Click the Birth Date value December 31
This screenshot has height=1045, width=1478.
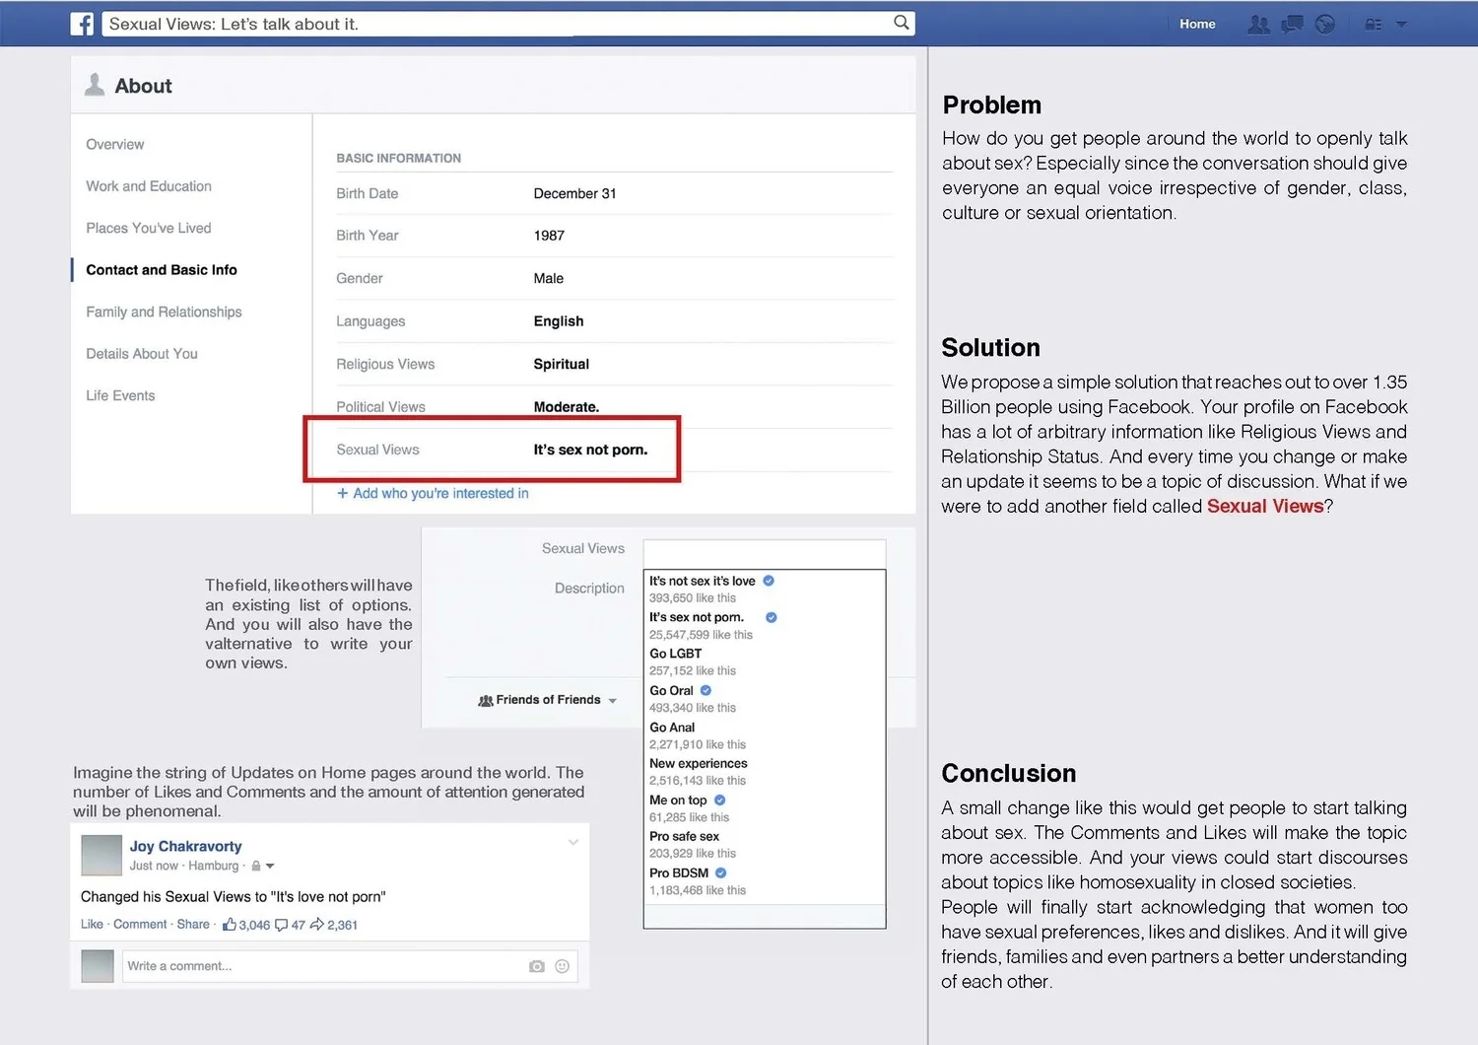574,193
